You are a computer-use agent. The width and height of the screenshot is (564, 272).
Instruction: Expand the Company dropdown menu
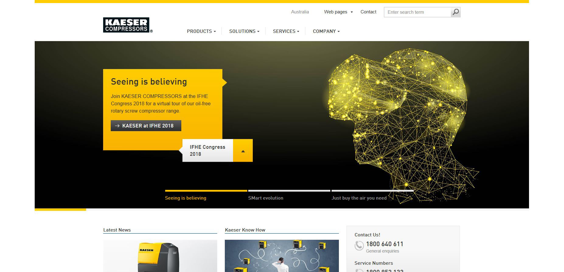[x=326, y=31]
